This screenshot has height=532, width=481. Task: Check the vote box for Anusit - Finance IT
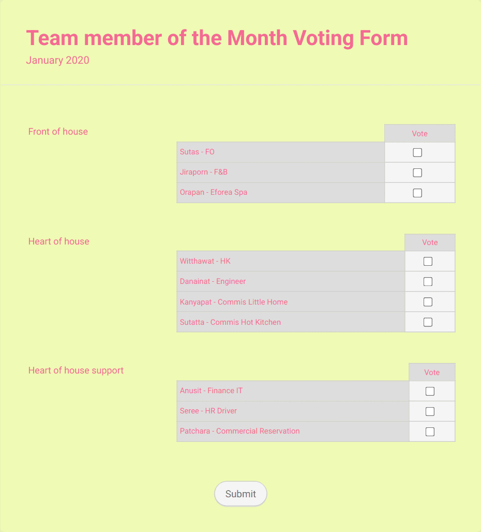(430, 391)
